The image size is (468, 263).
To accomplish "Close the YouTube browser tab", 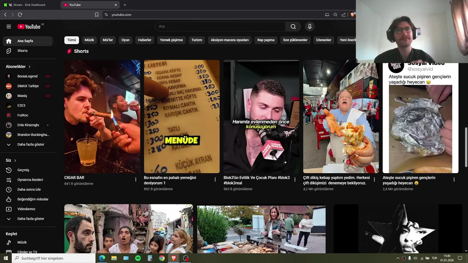I will click(116, 5).
